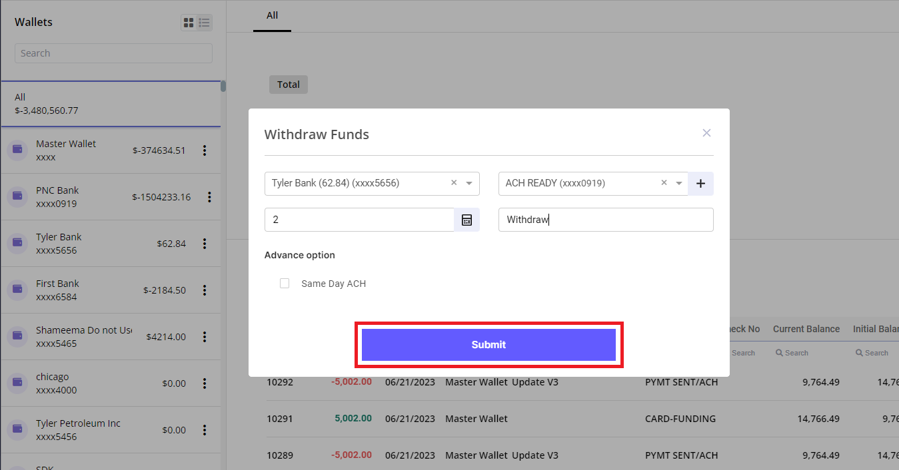Switch wallets to grid view
This screenshot has height=470, width=899.
pos(189,23)
